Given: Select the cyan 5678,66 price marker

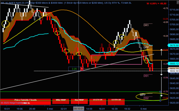Looking at the screenshot, I should point(173,45).
